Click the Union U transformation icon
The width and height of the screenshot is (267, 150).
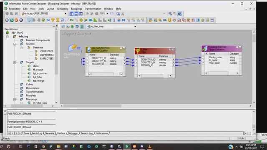pyautogui.click(x=170, y=20)
